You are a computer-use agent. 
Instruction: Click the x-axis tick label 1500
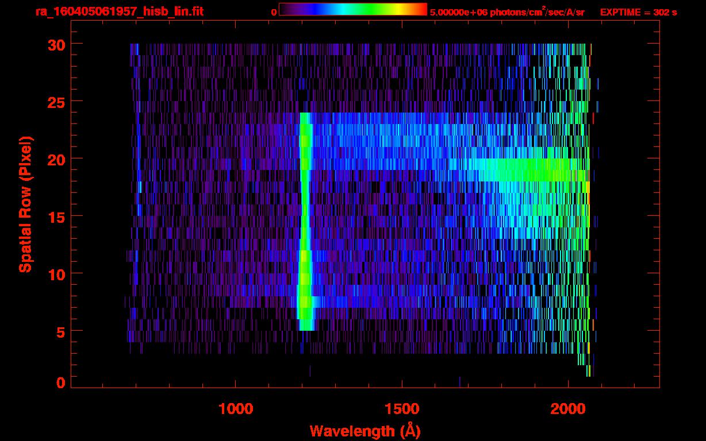(x=402, y=409)
